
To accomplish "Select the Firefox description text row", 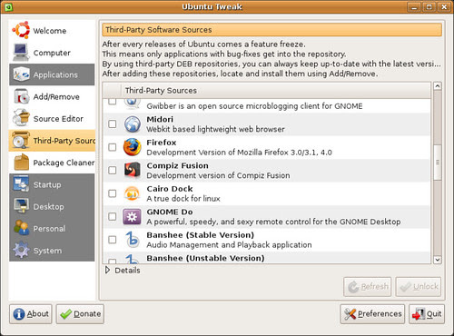I will click(x=239, y=153).
